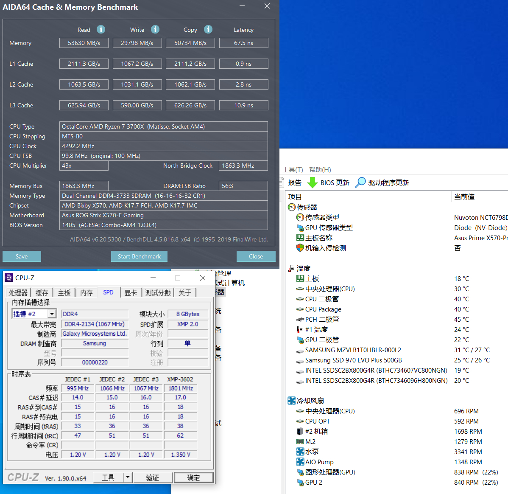Click the Memory Type DDR4-3733 field

point(164,196)
